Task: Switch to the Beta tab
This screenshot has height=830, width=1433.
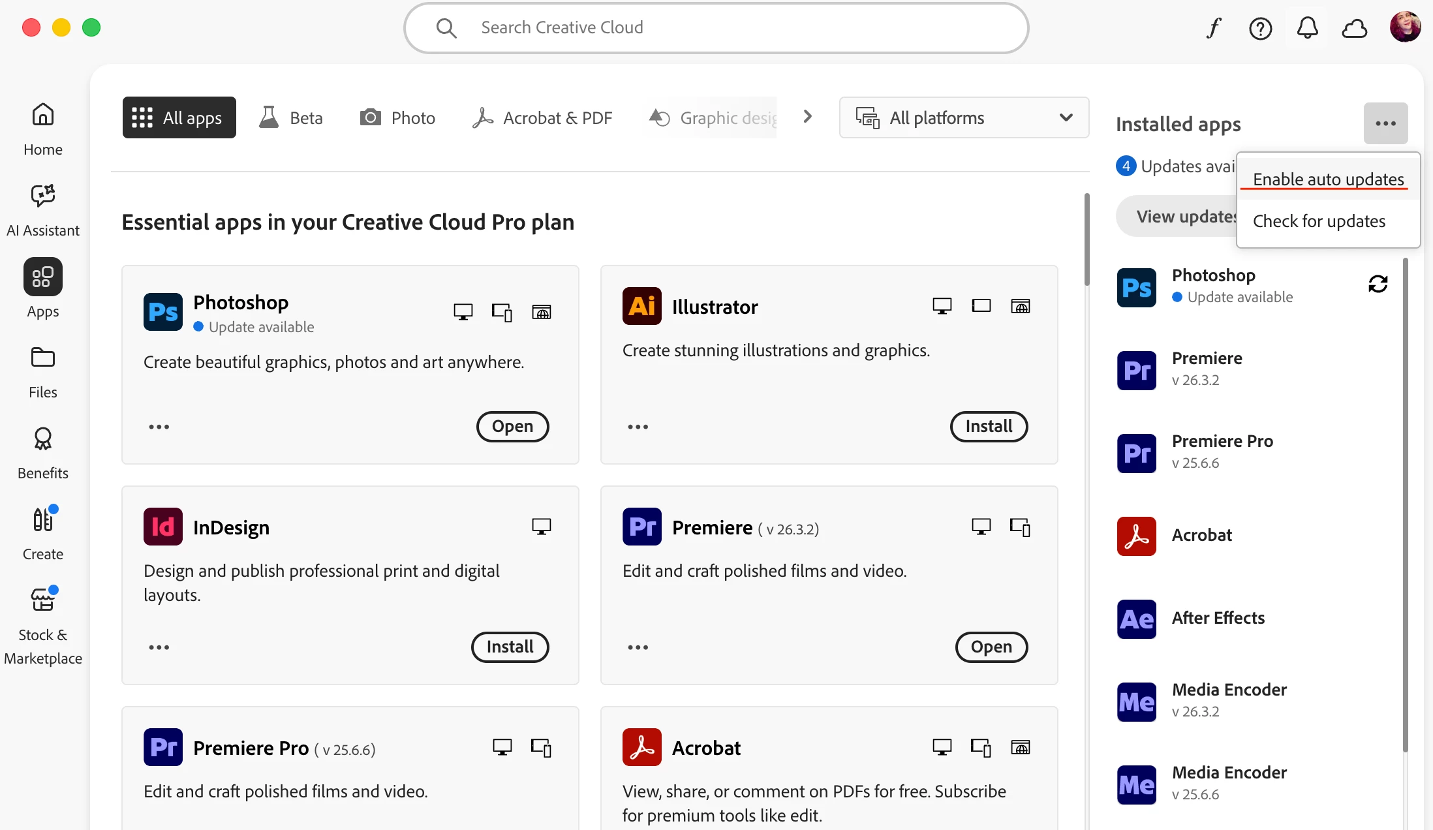Action: tap(291, 117)
